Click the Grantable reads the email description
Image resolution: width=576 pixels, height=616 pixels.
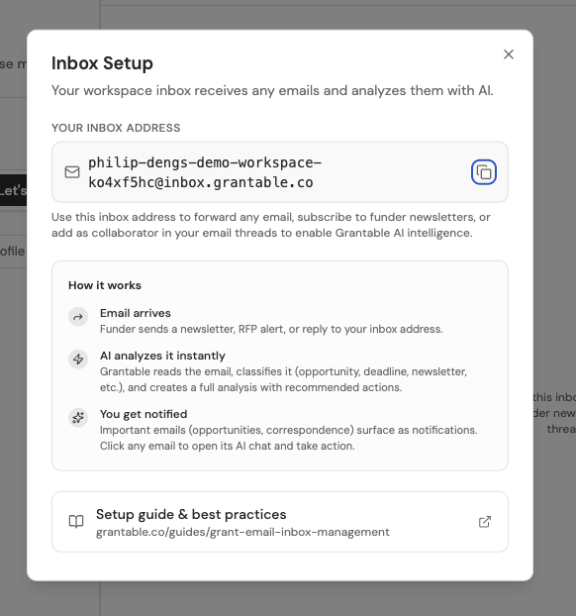coord(283,379)
